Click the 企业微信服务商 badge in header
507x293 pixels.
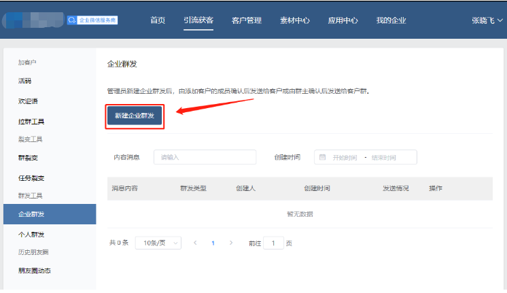coord(92,20)
